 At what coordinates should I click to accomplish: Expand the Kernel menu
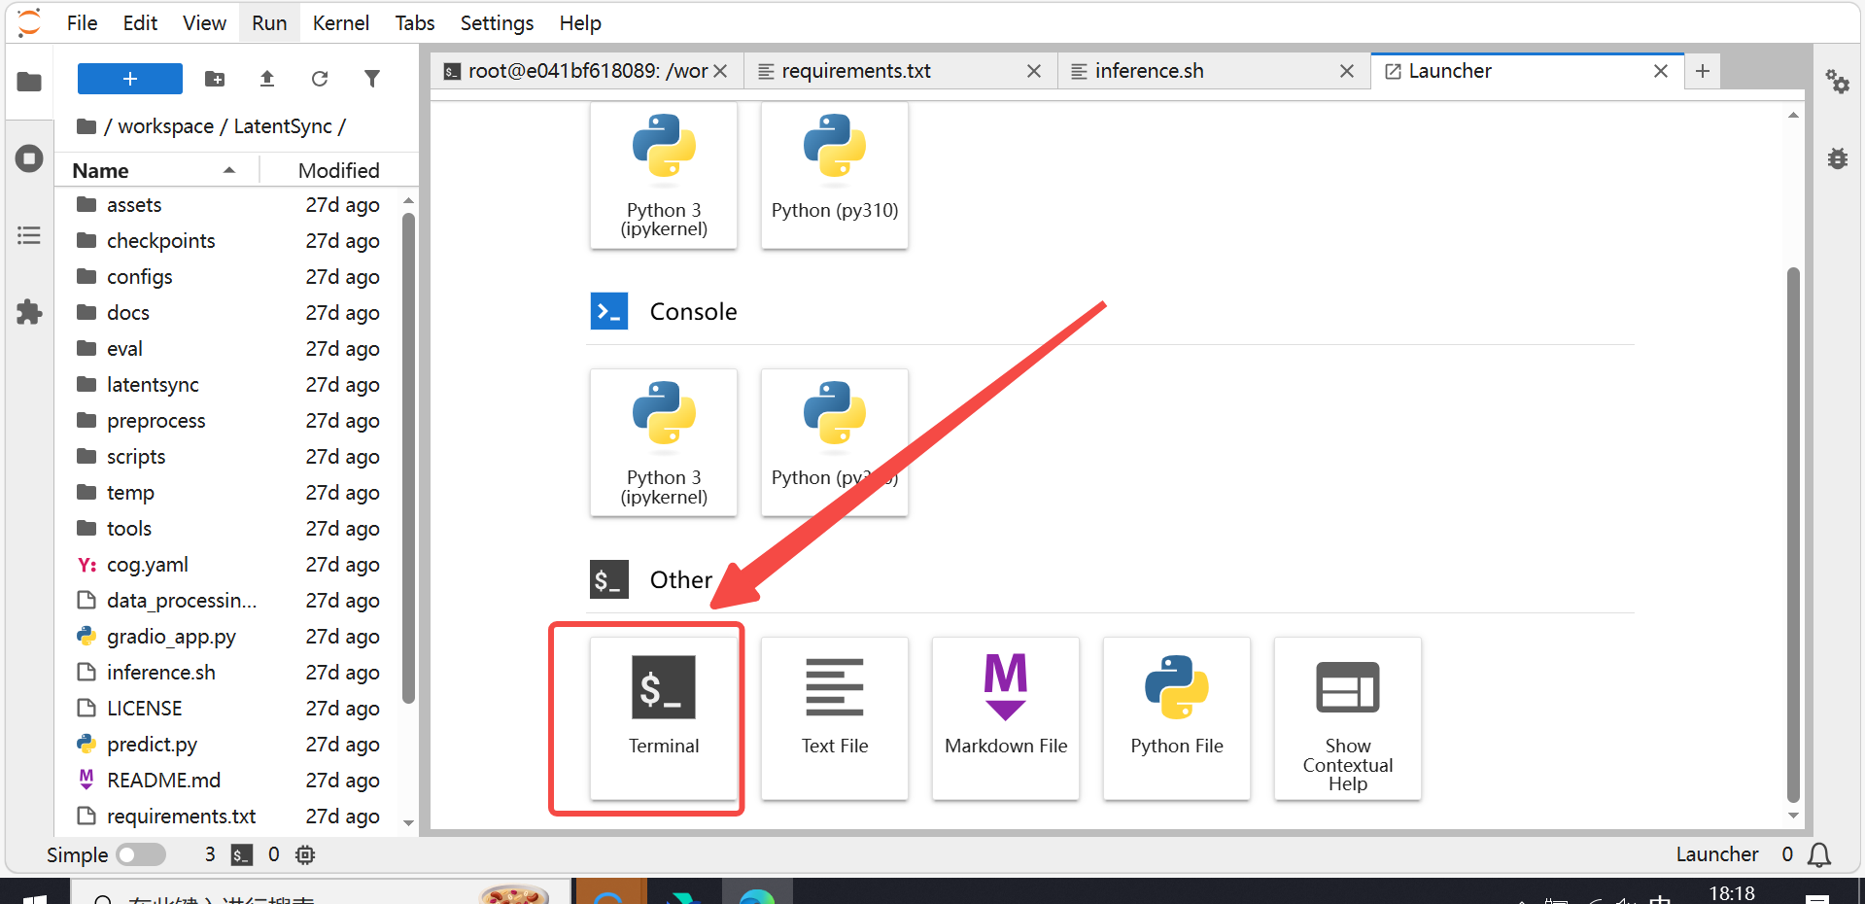[x=340, y=22]
